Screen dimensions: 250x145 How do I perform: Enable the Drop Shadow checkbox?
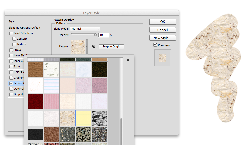11,94
